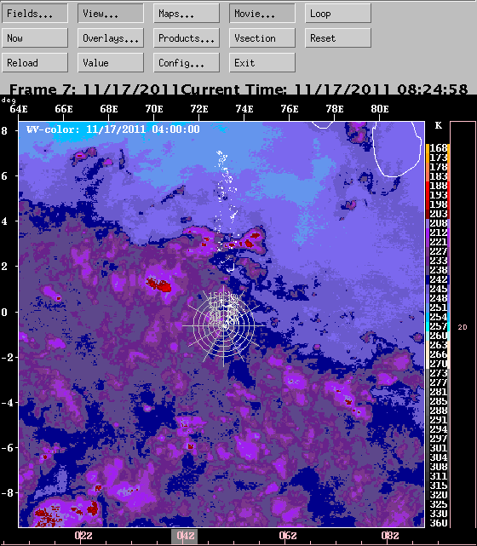Click the Reset button

[338, 38]
